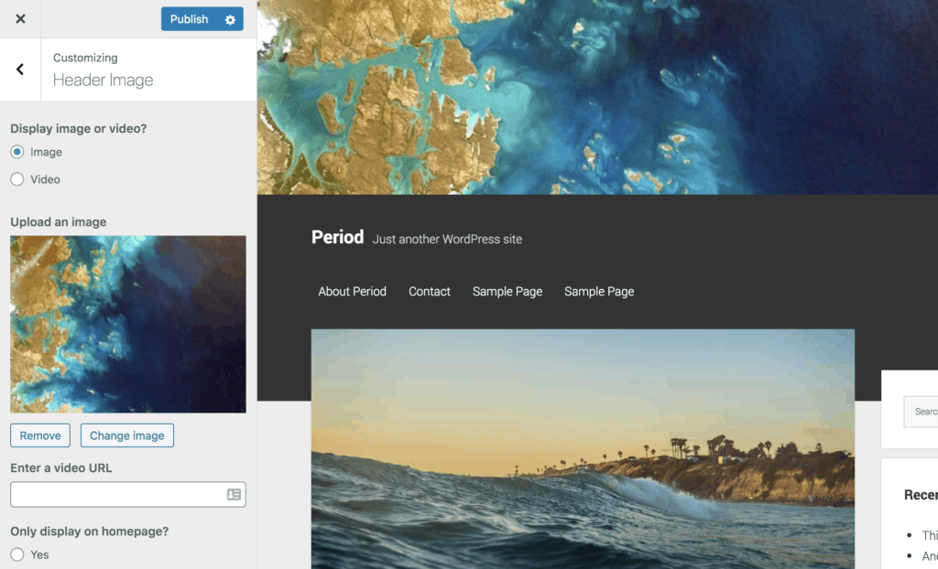This screenshot has width=938, height=569.
Task: Click the 'Just another WordPress site' tagline
Action: coord(447,239)
